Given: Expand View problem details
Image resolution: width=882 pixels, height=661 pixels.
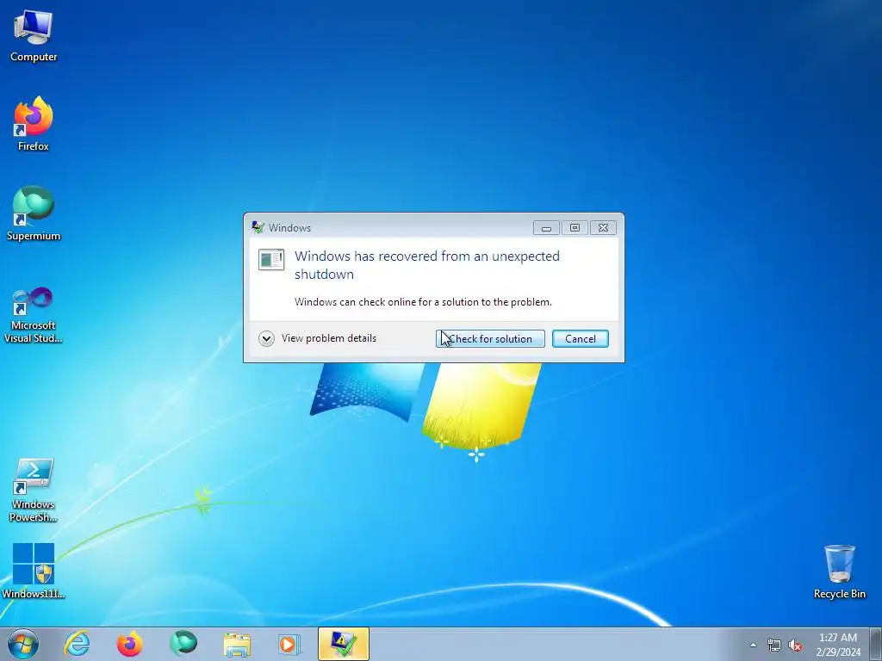Looking at the screenshot, I should click(x=317, y=338).
